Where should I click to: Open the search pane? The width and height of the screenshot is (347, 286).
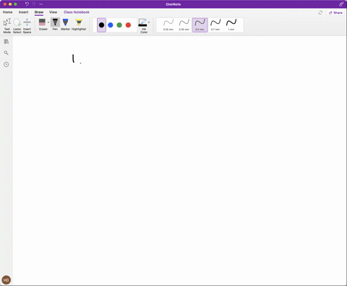pos(7,53)
